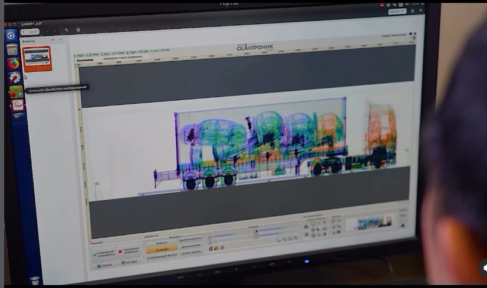Launch Firefox from the dock
This screenshot has height=288, width=487.
[14, 64]
